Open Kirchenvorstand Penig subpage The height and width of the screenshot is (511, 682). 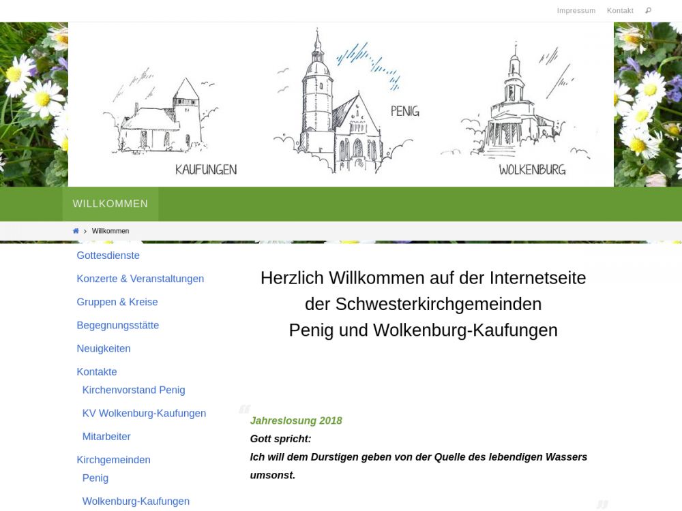click(x=134, y=390)
